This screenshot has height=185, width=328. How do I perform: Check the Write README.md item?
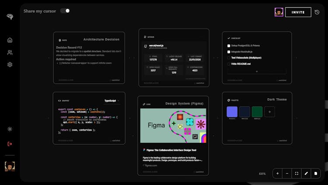229,64
